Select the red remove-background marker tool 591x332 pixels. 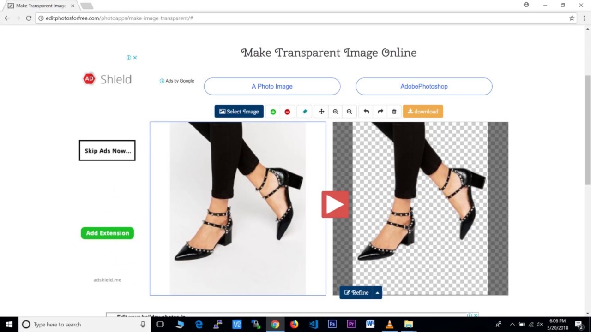click(x=287, y=112)
